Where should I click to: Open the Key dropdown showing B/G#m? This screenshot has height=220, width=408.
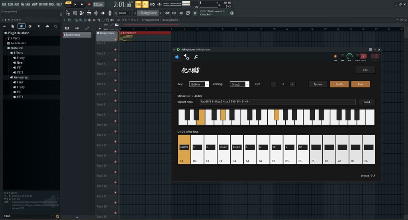[x=199, y=84]
